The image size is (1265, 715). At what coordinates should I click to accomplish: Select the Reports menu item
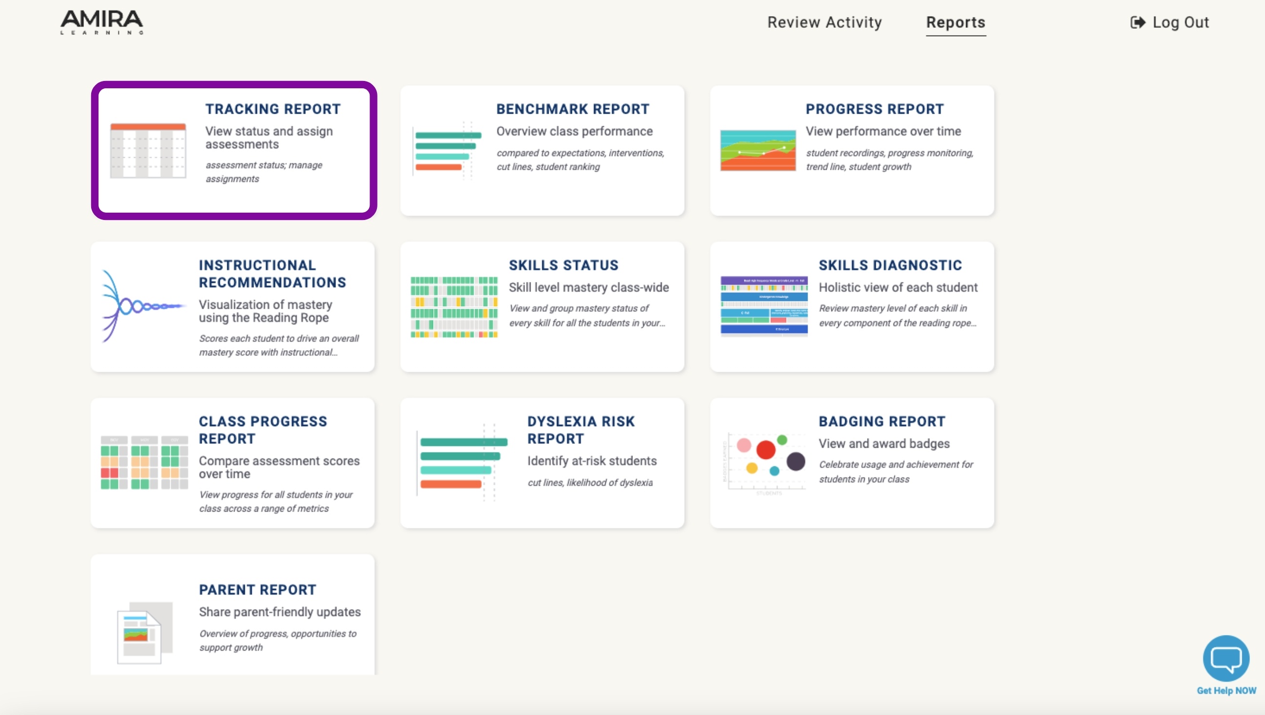pyautogui.click(x=956, y=22)
